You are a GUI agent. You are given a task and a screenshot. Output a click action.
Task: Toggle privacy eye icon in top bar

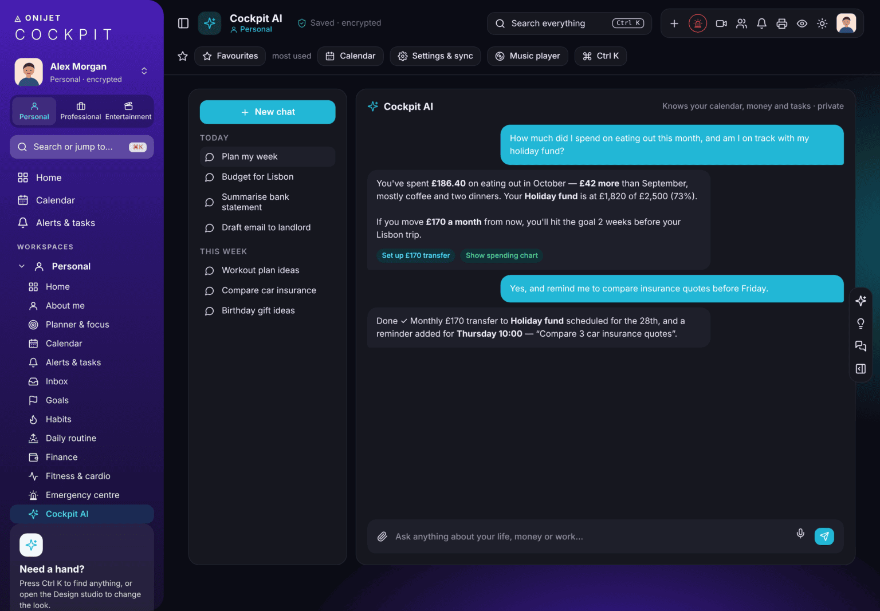tap(802, 23)
